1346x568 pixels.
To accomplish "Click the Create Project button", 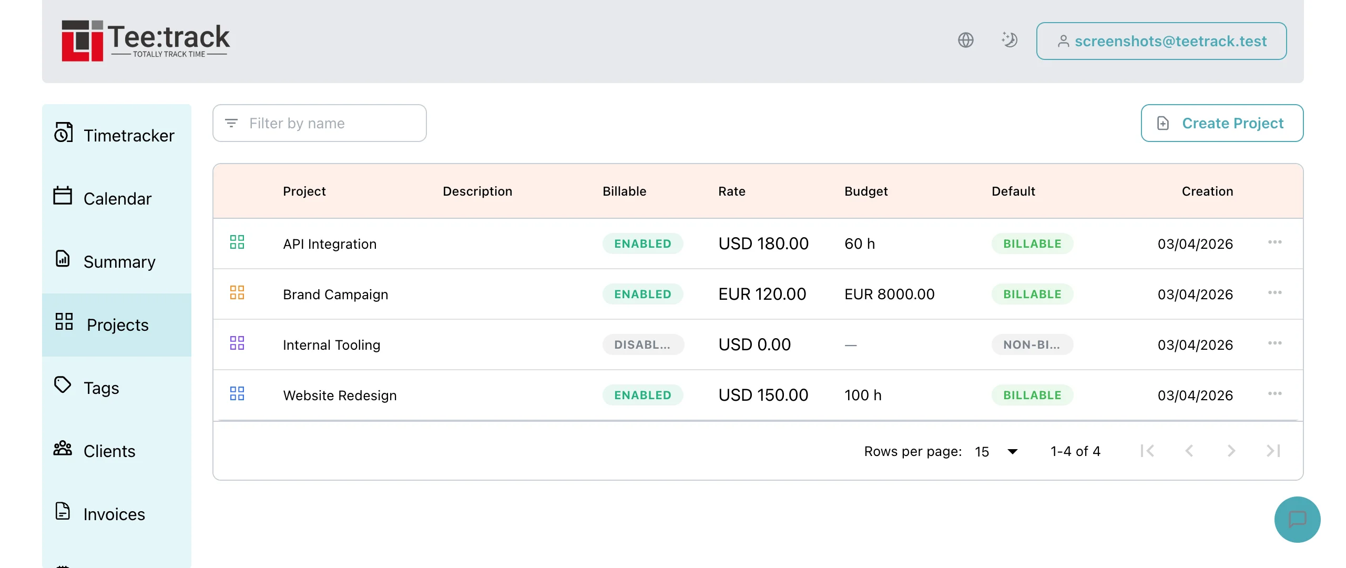I will 1222,123.
